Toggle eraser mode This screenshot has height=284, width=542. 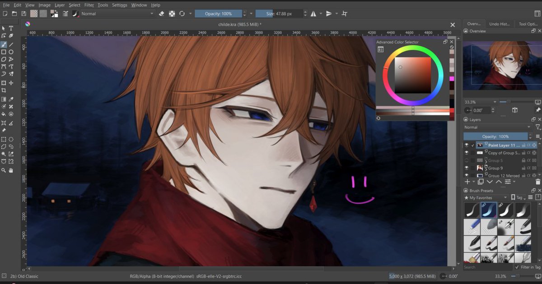point(162,14)
